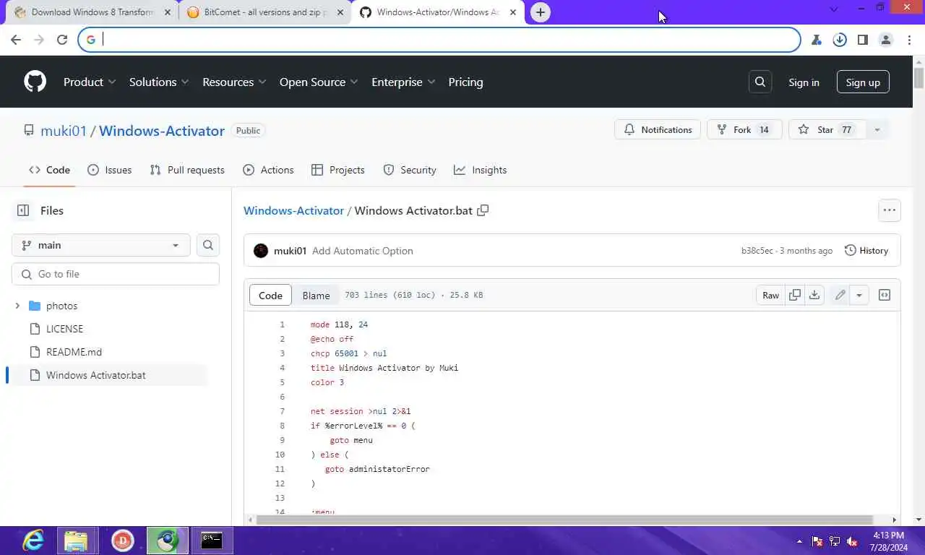
Task: Open a new browser tab
Action: tap(541, 12)
